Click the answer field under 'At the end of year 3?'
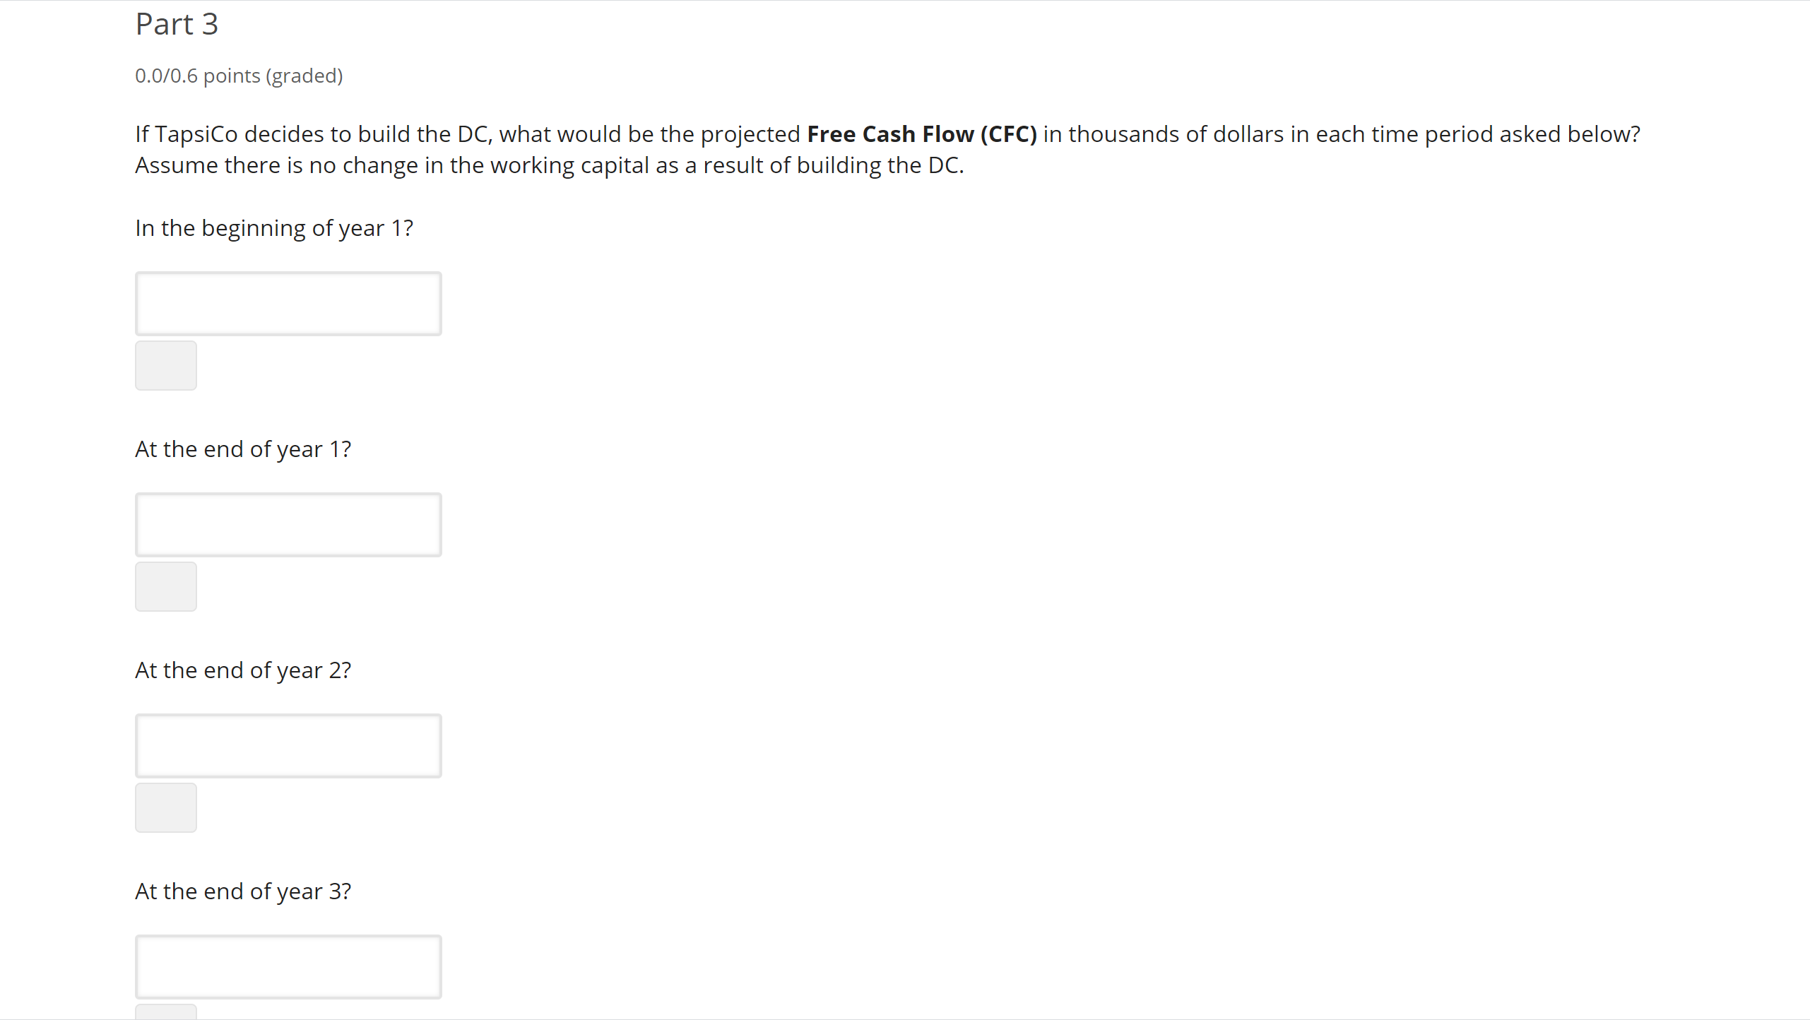The width and height of the screenshot is (1810, 1020). pos(288,966)
